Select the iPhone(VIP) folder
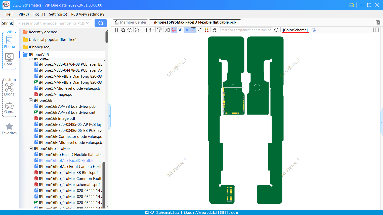The image size is (383, 215). click(x=62, y=55)
